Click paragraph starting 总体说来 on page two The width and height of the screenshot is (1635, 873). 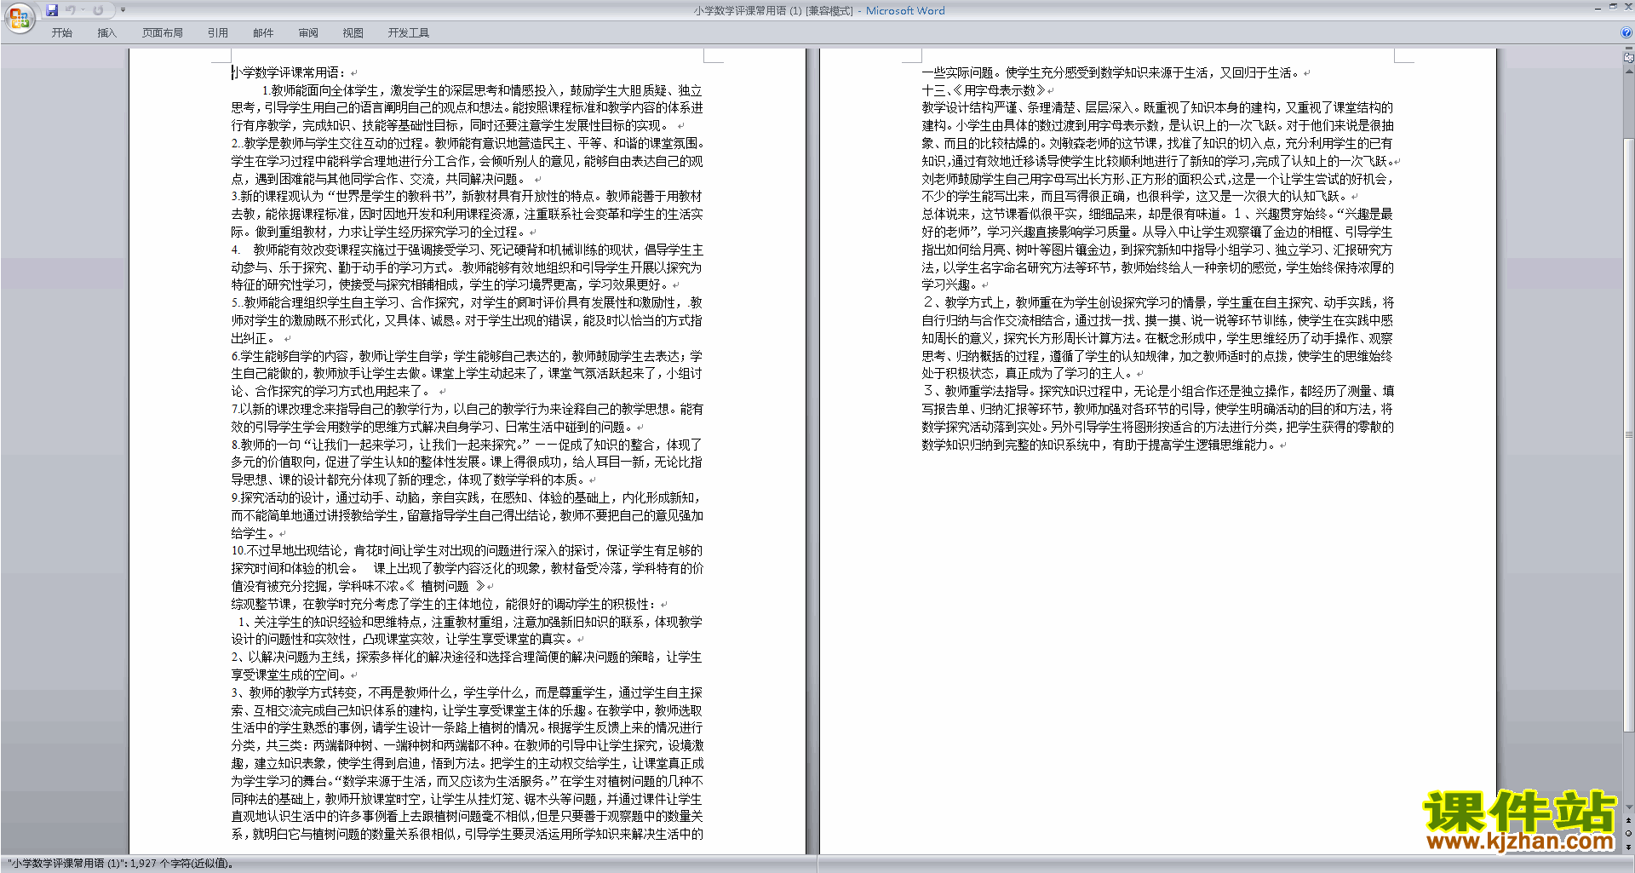pos(1157,249)
